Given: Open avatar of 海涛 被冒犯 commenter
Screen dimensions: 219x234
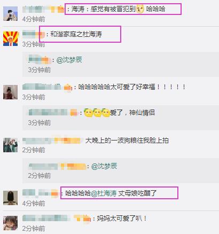Looking at the screenshot, I should coord(10,14).
